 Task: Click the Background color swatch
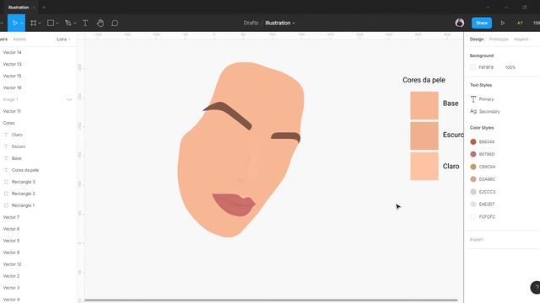[472, 67]
